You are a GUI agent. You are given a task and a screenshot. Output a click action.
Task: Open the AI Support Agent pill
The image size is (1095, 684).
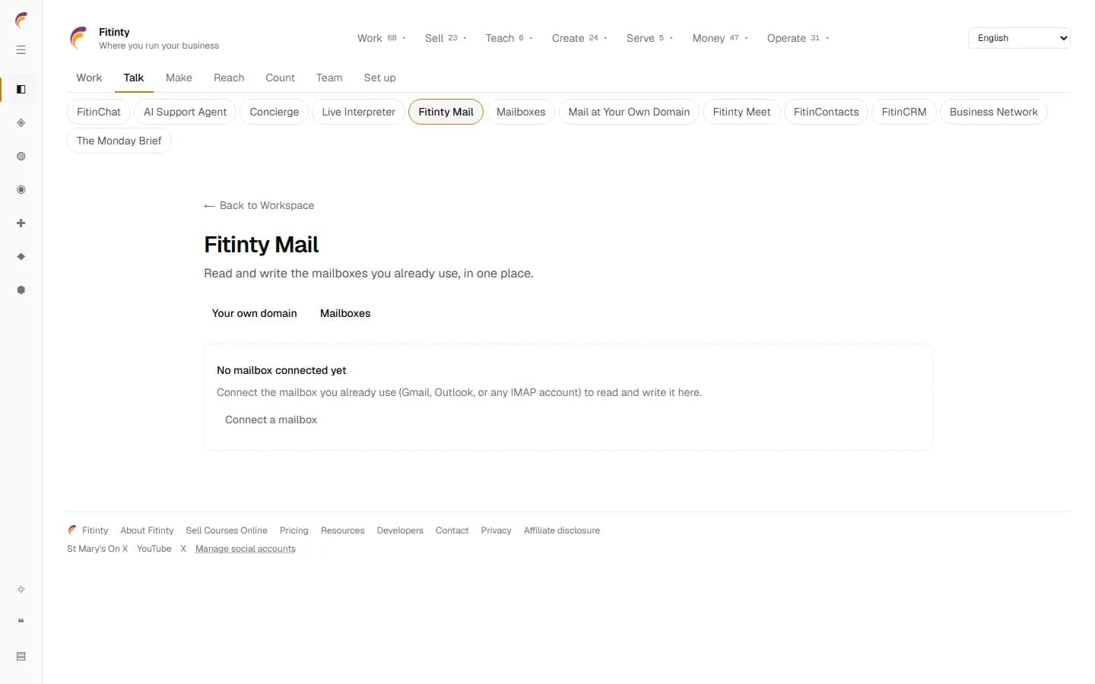(x=185, y=112)
